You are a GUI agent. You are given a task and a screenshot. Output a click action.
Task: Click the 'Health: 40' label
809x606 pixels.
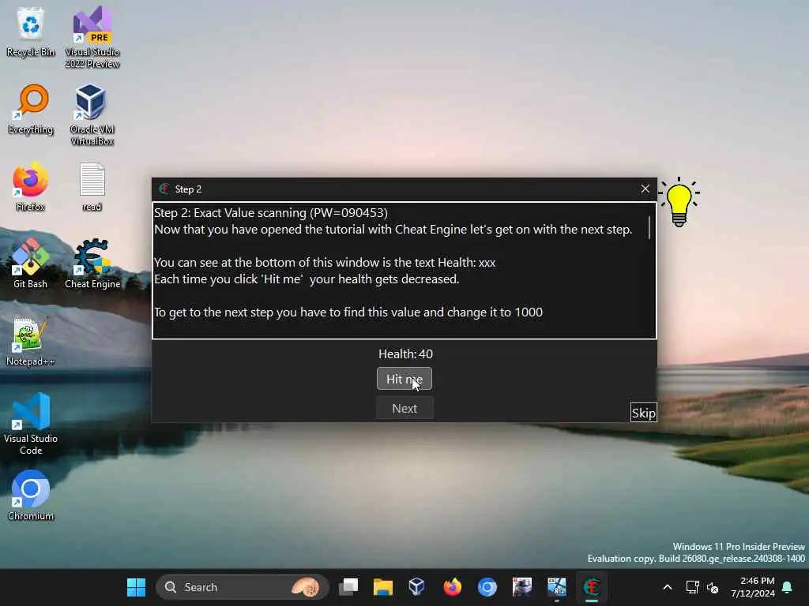(405, 354)
